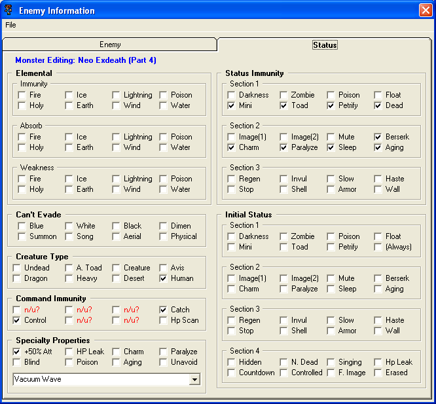
Task: Uncheck Mini in Status Immunity Section 1
Action: pyautogui.click(x=231, y=105)
